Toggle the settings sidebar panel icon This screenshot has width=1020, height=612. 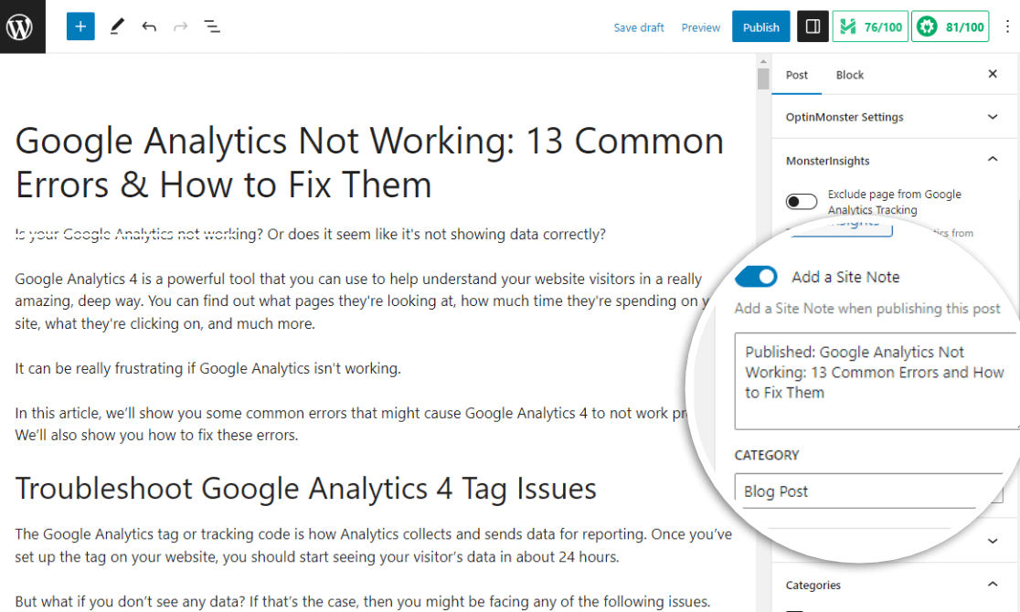pyautogui.click(x=812, y=26)
